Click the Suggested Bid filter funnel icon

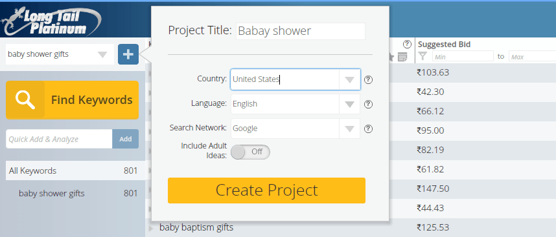(423, 56)
